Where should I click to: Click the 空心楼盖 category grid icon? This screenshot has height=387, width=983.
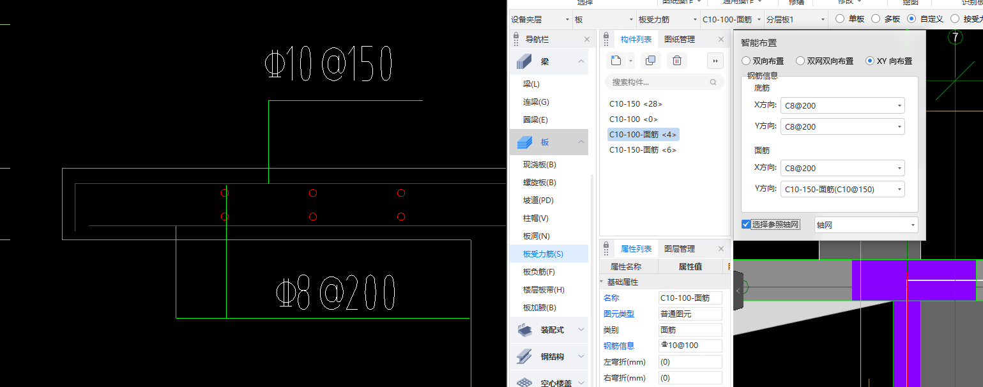[524, 383]
